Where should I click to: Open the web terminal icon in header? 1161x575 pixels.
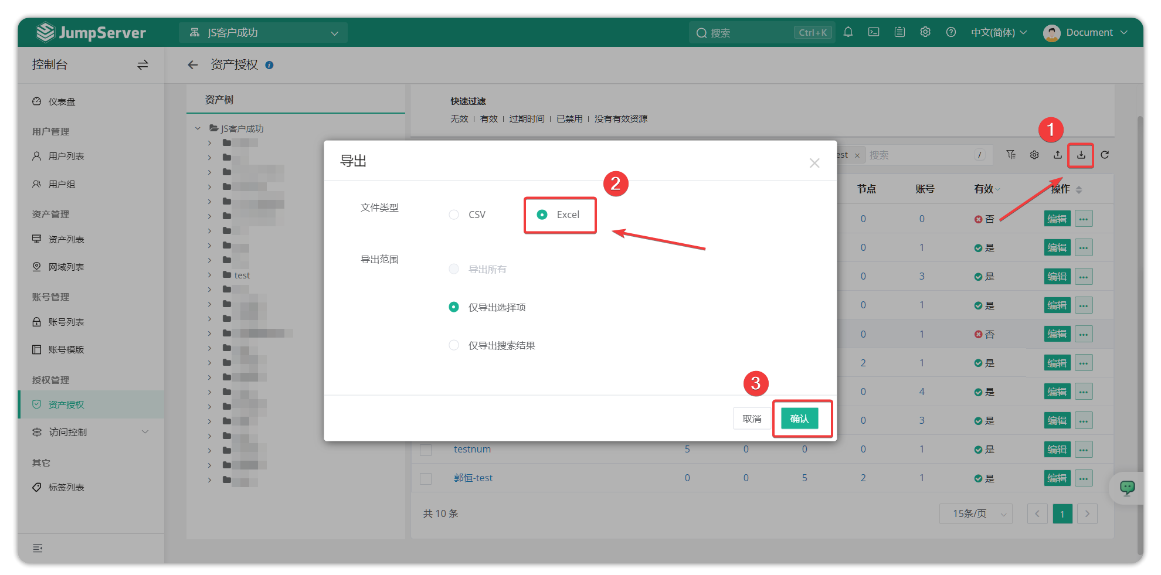pos(874,32)
